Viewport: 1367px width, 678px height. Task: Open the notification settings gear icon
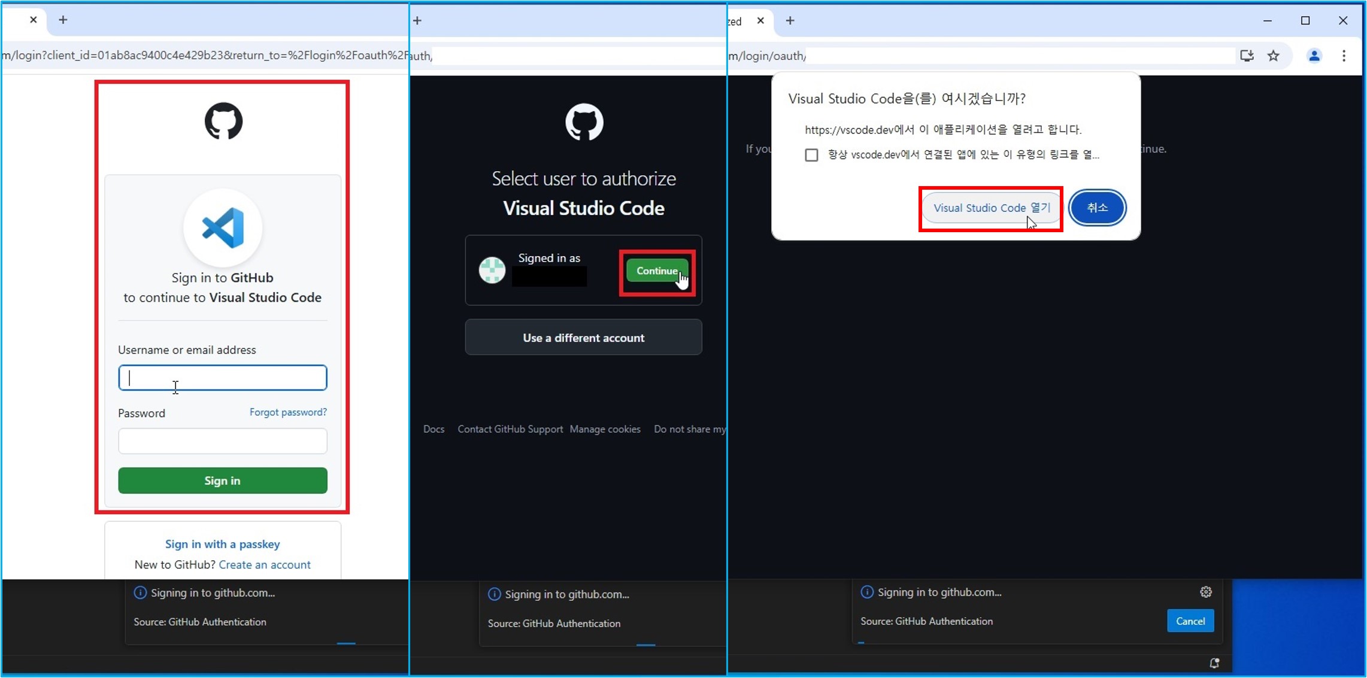[1206, 592]
